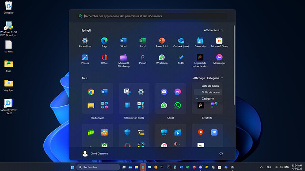Launch Messenger from pinned apps
The width and height of the screenshot is (305, 171).
click(219, 59)
